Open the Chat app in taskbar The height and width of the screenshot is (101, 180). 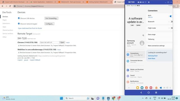pyautogui.click(x=98, y=98)
